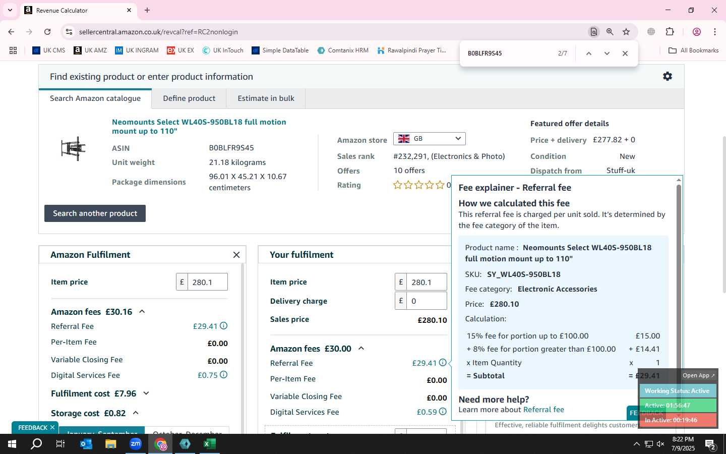The width and height of the screenshot is (726, 454).
Task: Click the browser back arrow
Action: [x=11, y=32]
